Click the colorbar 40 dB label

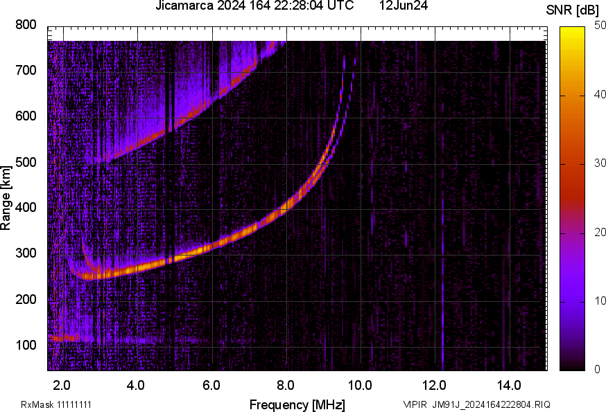(x=600, y=94)
